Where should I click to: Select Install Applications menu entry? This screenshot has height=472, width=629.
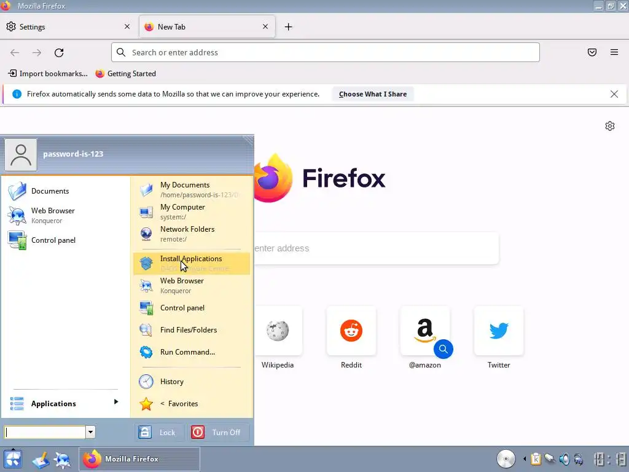pos(192,263)
